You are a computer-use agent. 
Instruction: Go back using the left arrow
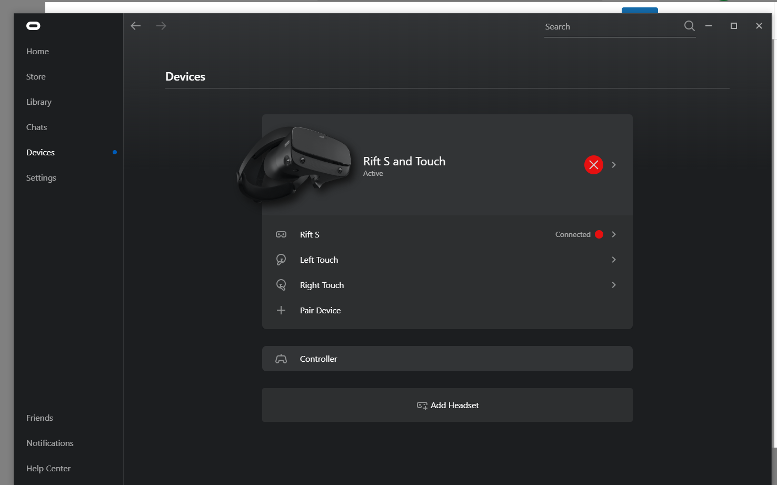(x=136, y=26)
